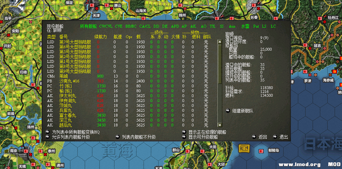Select Japanese base flag left of 唐山
This screenshot has height=169, width=342.
(107, 5)
